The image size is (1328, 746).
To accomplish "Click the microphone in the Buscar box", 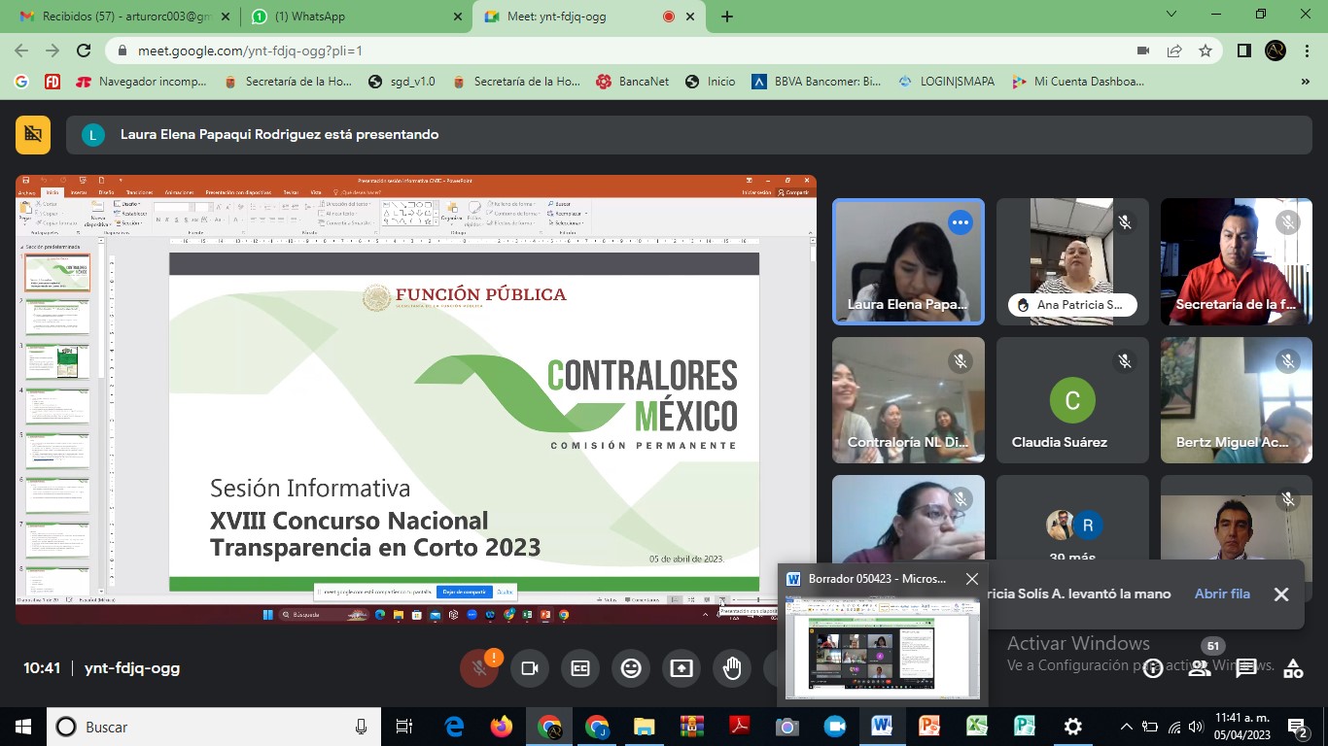I will point(362,727).
